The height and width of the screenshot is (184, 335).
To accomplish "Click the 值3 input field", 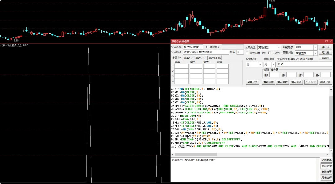I will point(309,75).
